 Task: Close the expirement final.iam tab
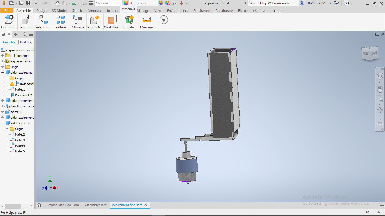146,205
